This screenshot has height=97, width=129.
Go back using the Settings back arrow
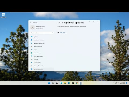coord(31,22)
